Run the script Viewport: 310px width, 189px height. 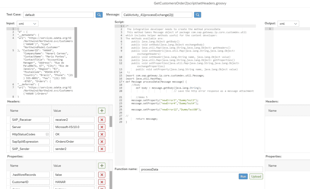coord(243,177)
